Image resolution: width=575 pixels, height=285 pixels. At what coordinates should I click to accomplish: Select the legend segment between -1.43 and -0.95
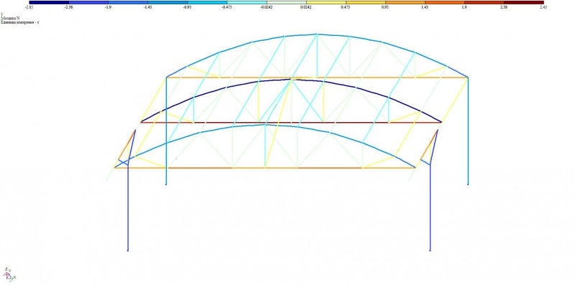point(167,2)
